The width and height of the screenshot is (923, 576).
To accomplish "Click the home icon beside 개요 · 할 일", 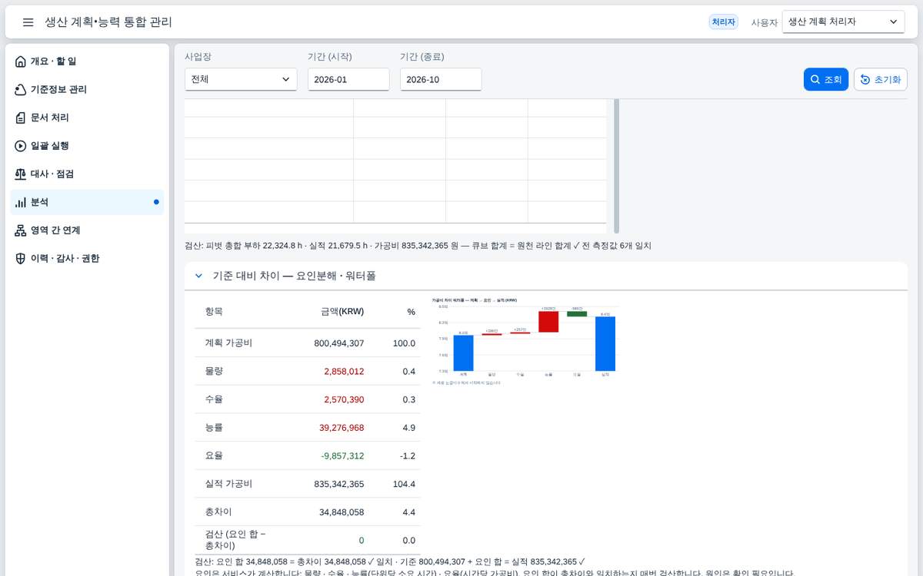I will point(21,61).
